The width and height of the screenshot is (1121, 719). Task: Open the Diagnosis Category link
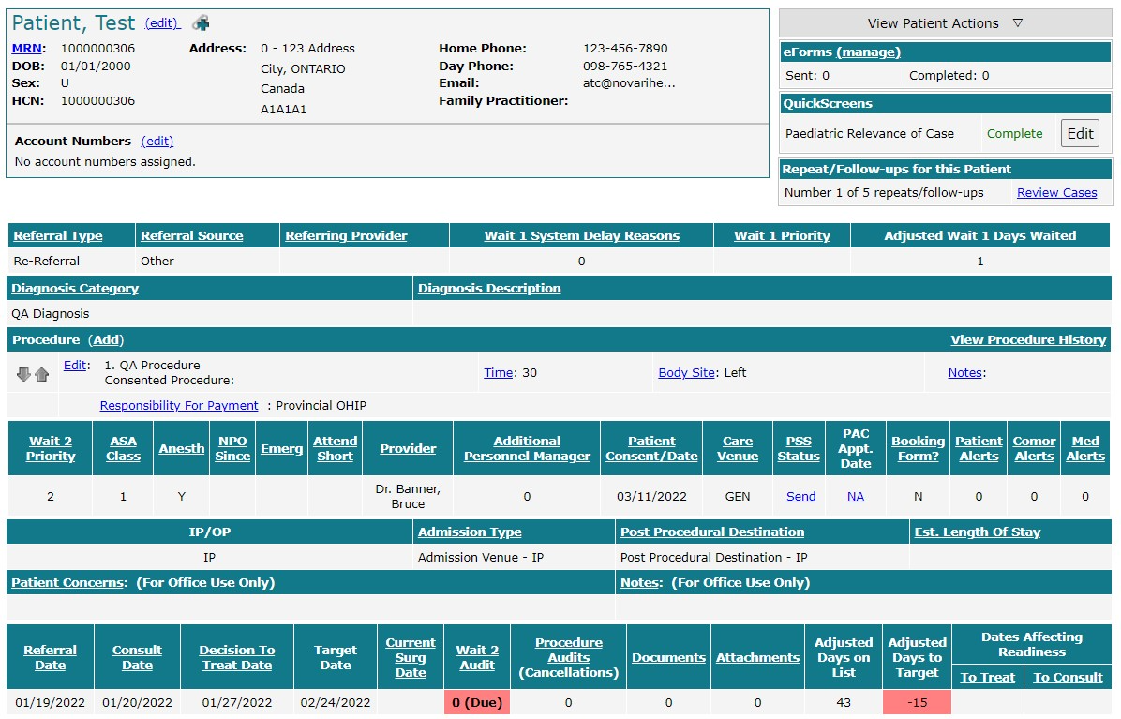click(x=75, y=289)
